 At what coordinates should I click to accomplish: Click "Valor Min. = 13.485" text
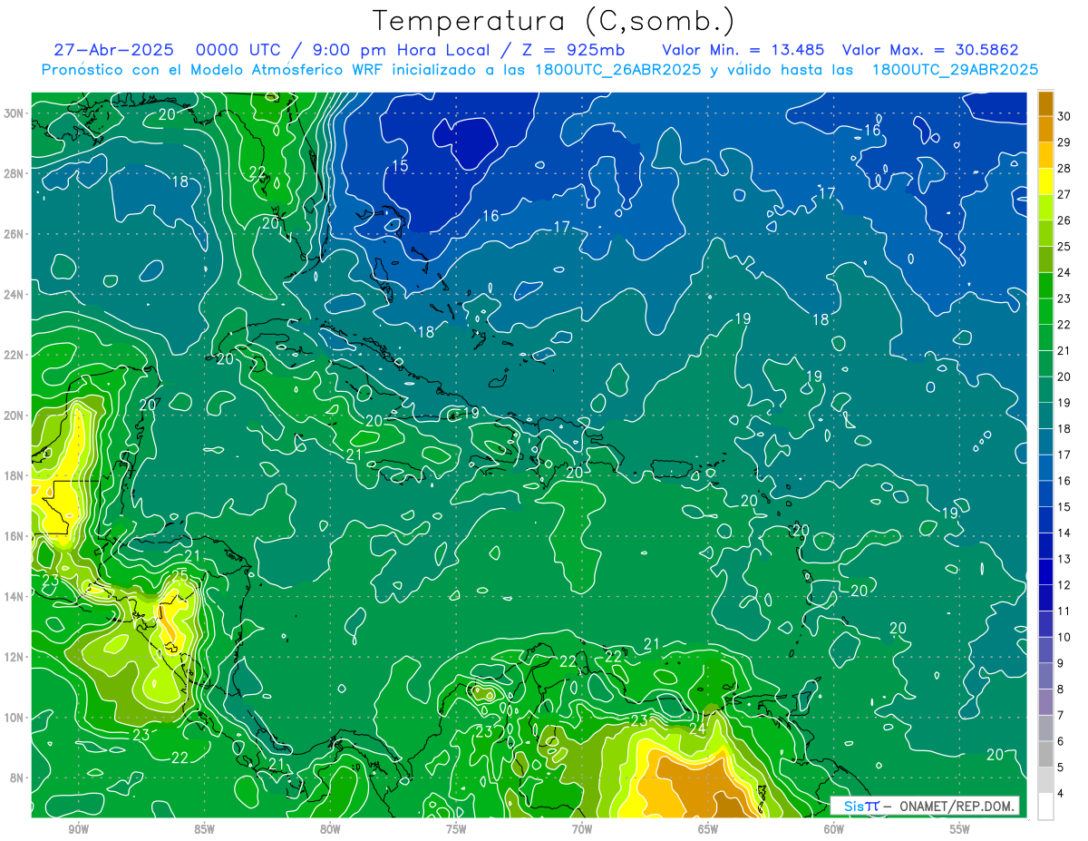[743, 50]
